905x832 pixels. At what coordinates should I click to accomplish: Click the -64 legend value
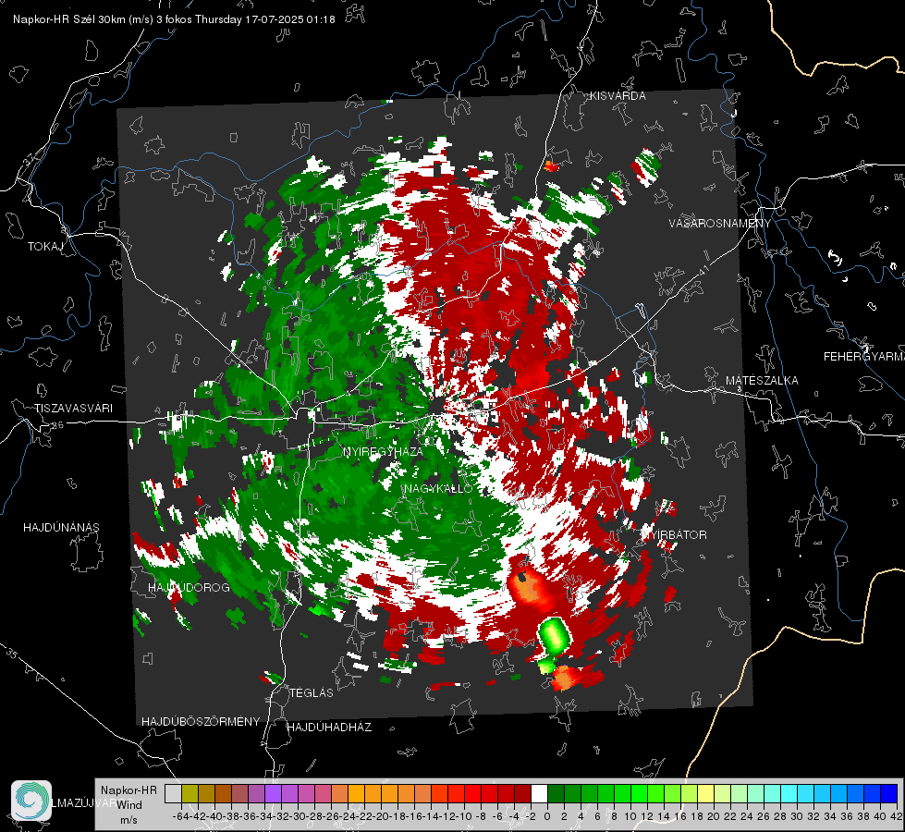(180, 816)
